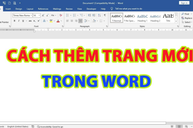
Task: Open Styles pane launcher
Action: pyautogui.click(x=178, y=26)
